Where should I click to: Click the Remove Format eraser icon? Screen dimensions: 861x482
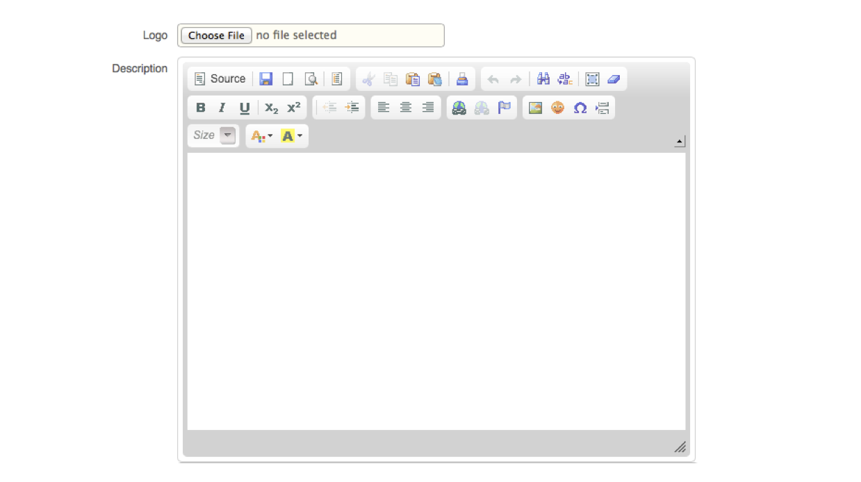click(613, 79)
